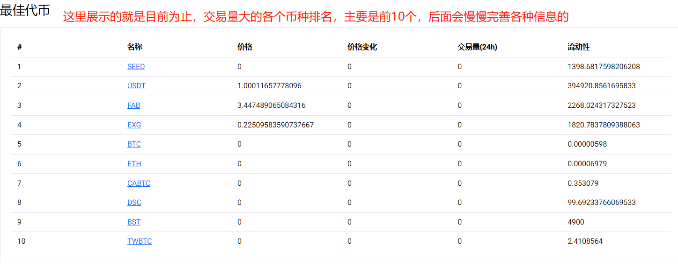The height and width of the screenshot is (267, 678).
Task: Open the SEED token link
Action: 136,67
